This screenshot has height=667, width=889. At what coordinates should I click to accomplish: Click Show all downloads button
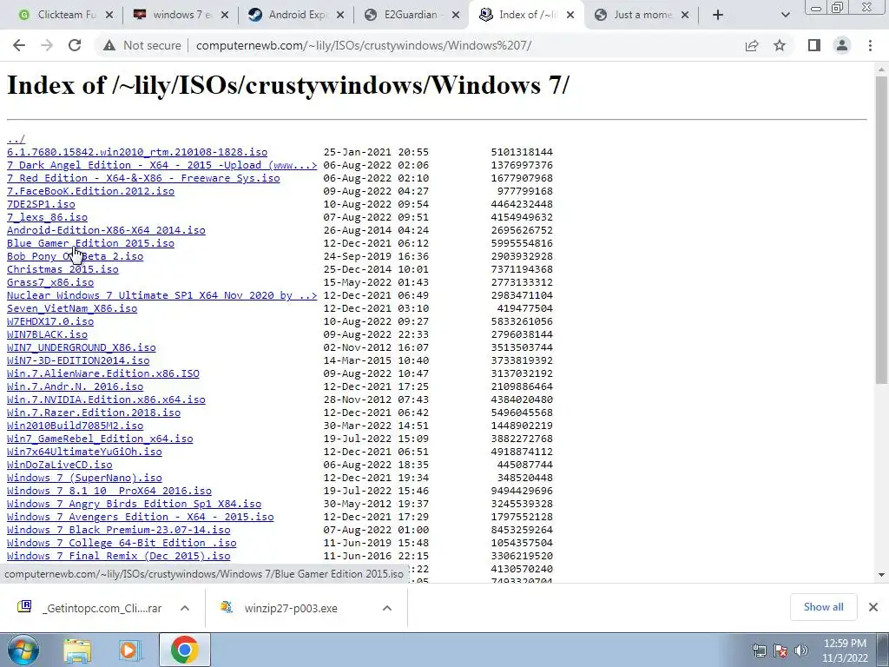click(823, 607)
